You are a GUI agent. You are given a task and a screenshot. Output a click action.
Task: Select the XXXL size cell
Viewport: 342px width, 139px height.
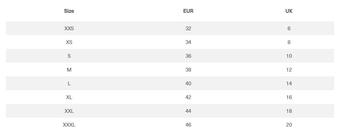tap(69, 125)
